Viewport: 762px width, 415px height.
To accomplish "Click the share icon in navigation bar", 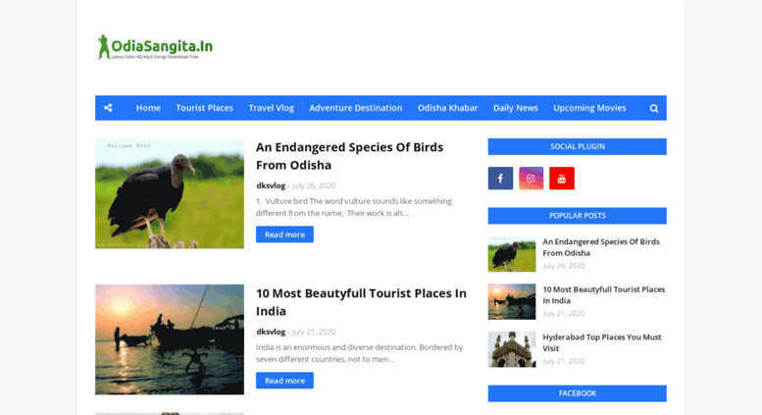I will coord(108,108).
